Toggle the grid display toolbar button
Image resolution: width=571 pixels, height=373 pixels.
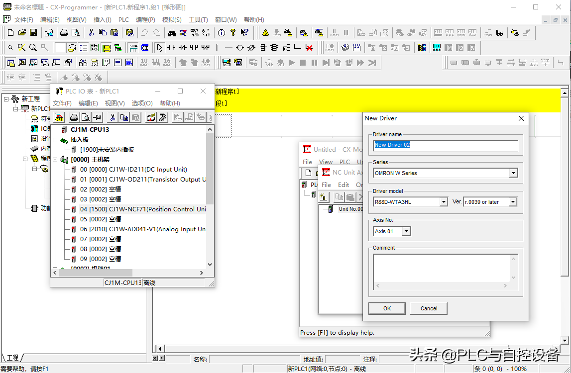(60, 48)
